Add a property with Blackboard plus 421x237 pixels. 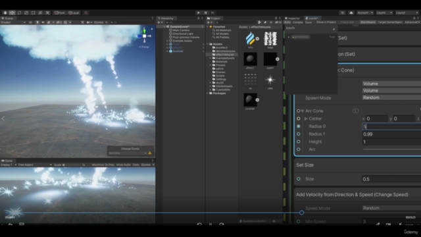pyautogui.click(x=334, y=29)
